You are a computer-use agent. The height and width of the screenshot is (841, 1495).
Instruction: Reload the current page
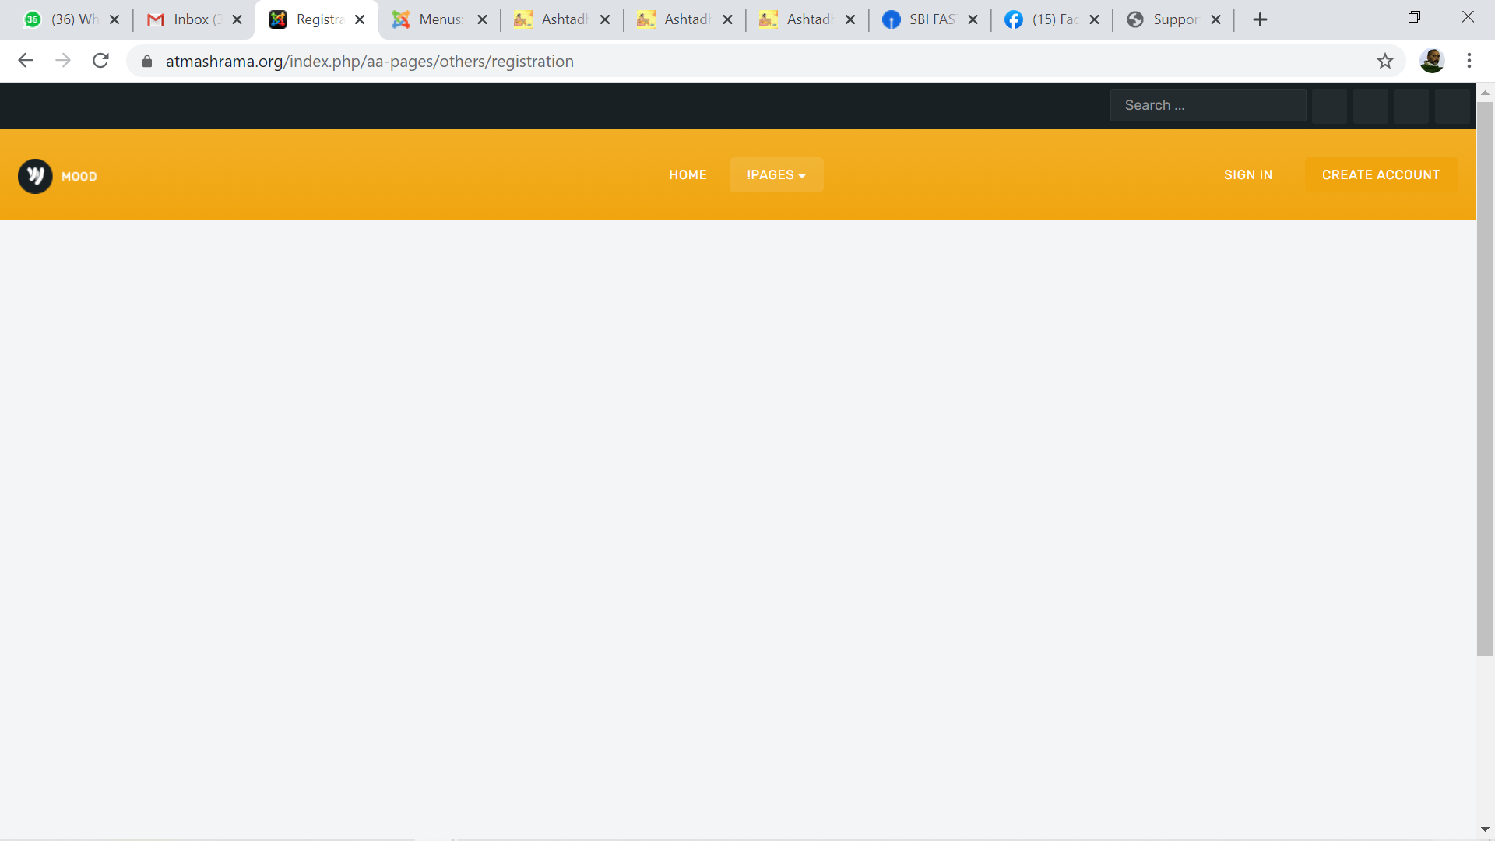point(100,61)
